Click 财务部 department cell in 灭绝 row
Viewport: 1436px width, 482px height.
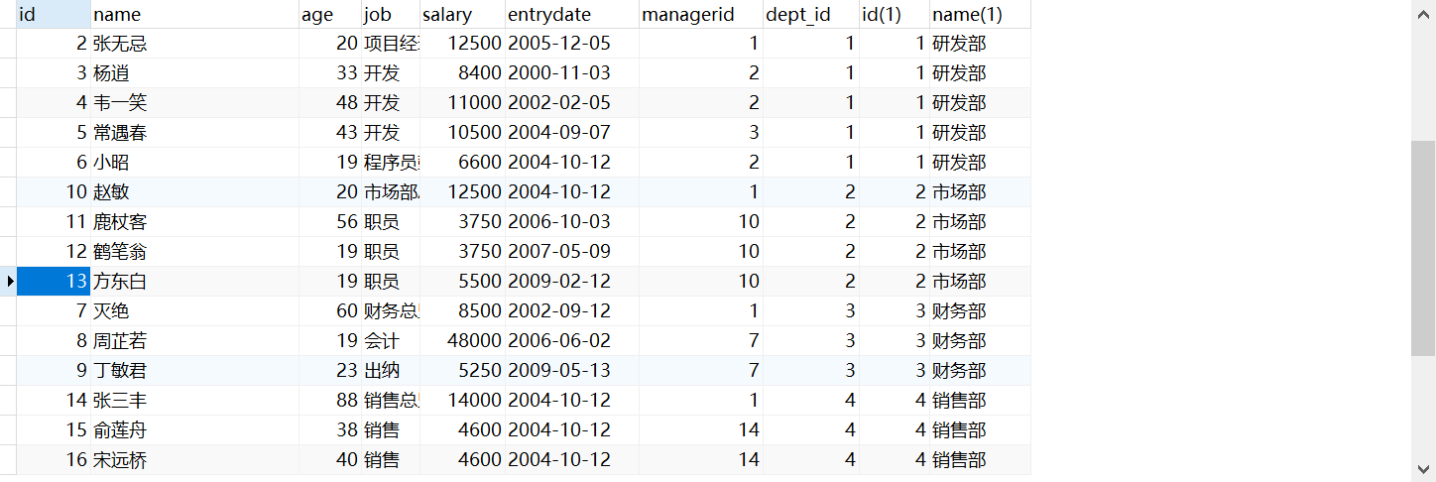coord(980,311)
